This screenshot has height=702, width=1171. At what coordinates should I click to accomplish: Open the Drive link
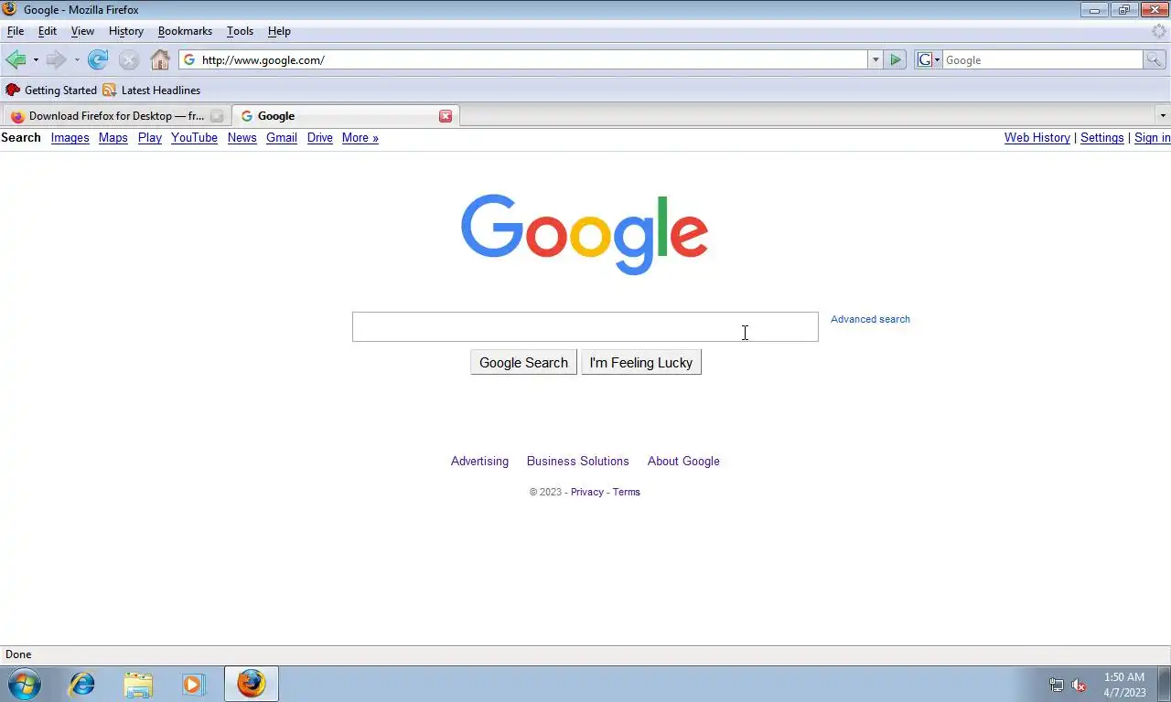click(x=320, y=138)
